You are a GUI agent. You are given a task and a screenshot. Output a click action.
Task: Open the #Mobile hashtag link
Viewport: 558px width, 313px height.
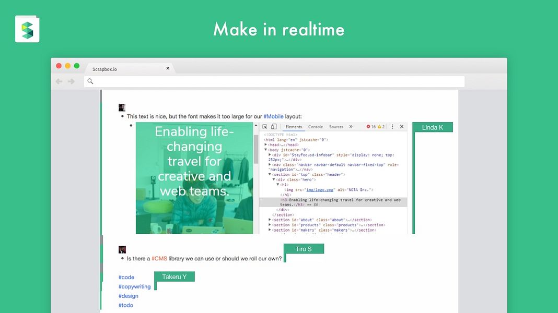pos(273,116)
